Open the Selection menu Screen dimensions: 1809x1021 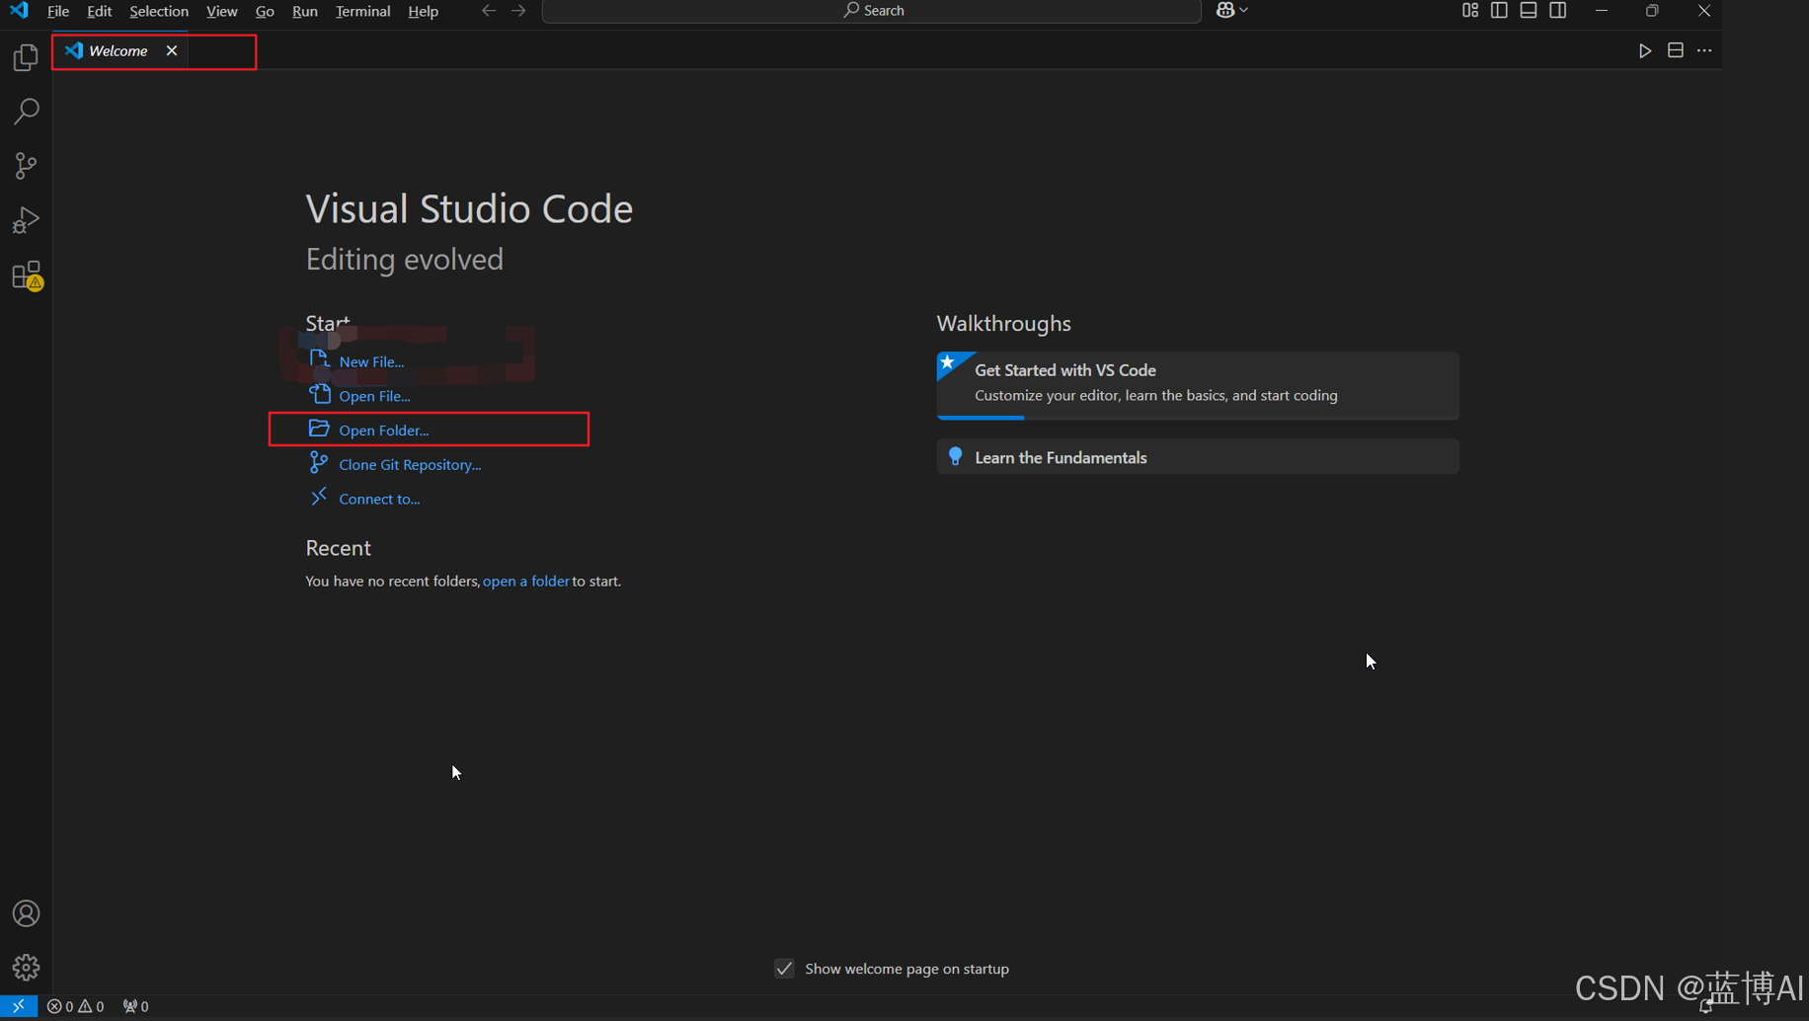coord(159,11)
